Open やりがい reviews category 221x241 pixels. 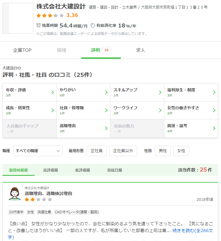click(x=83, y=92)
